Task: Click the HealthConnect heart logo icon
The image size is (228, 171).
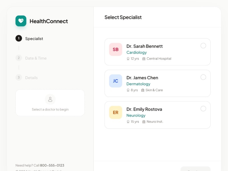Action: pyautogui.click(x=21, y=21)
